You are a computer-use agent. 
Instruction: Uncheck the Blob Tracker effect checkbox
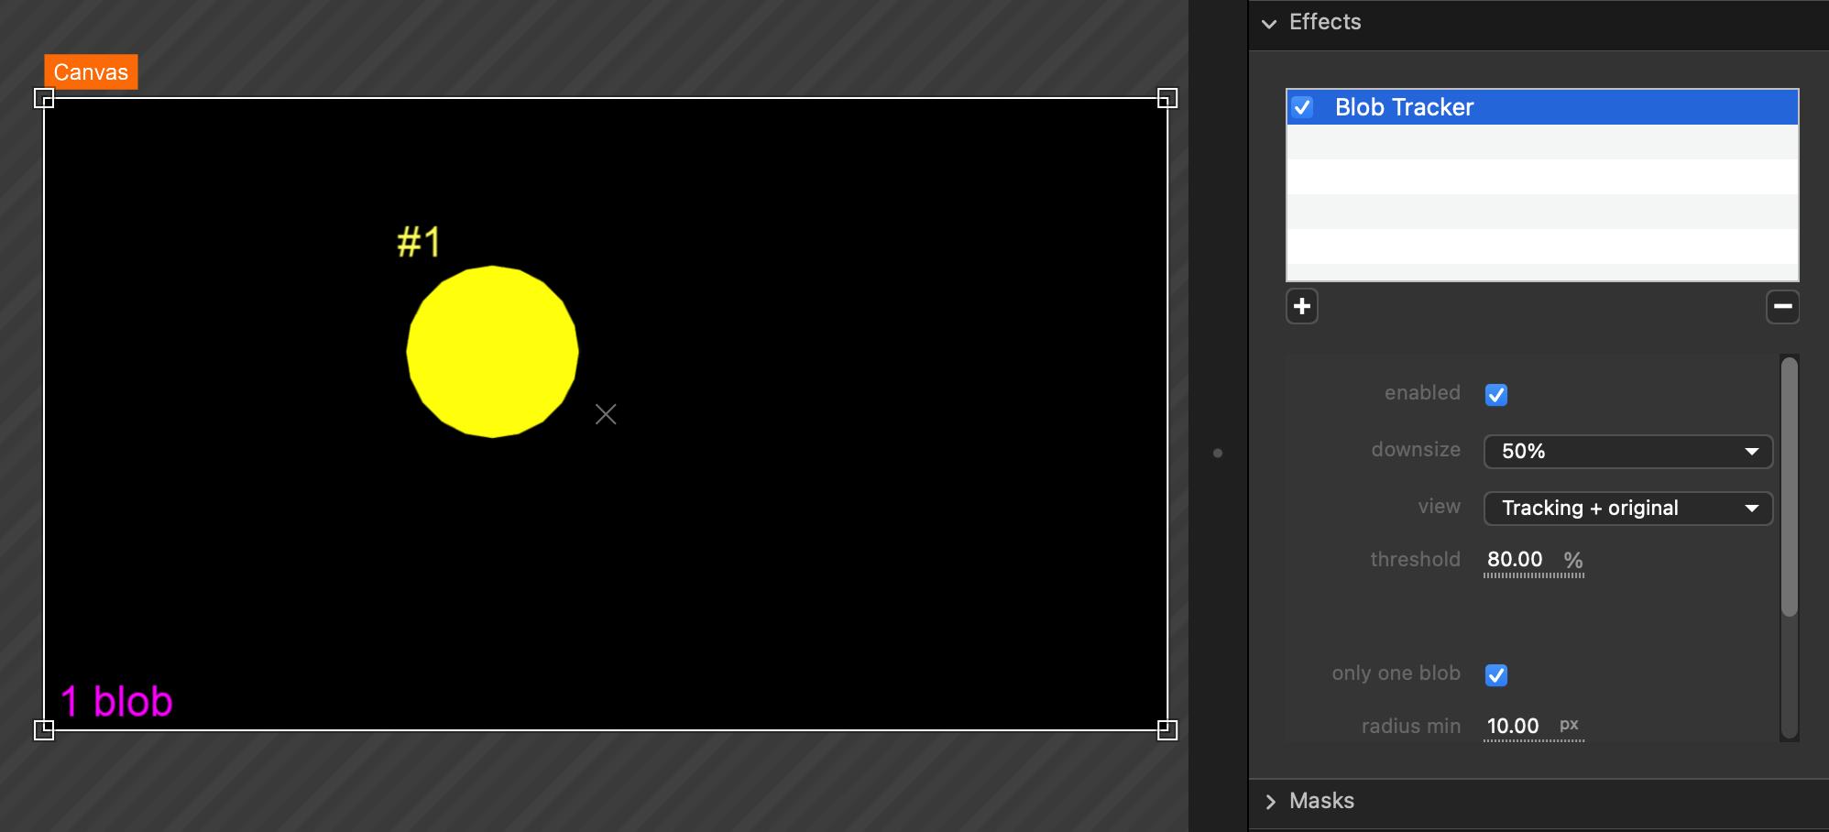(x=1302, y=107)
